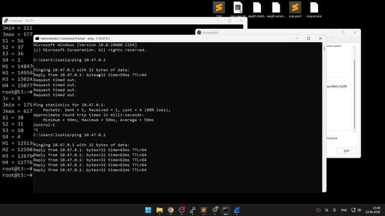Viewport: 385px width, 216px height.
Task: Click "S3 = 36" in PuTTY terminal
Action: click(x=13, y=53)
